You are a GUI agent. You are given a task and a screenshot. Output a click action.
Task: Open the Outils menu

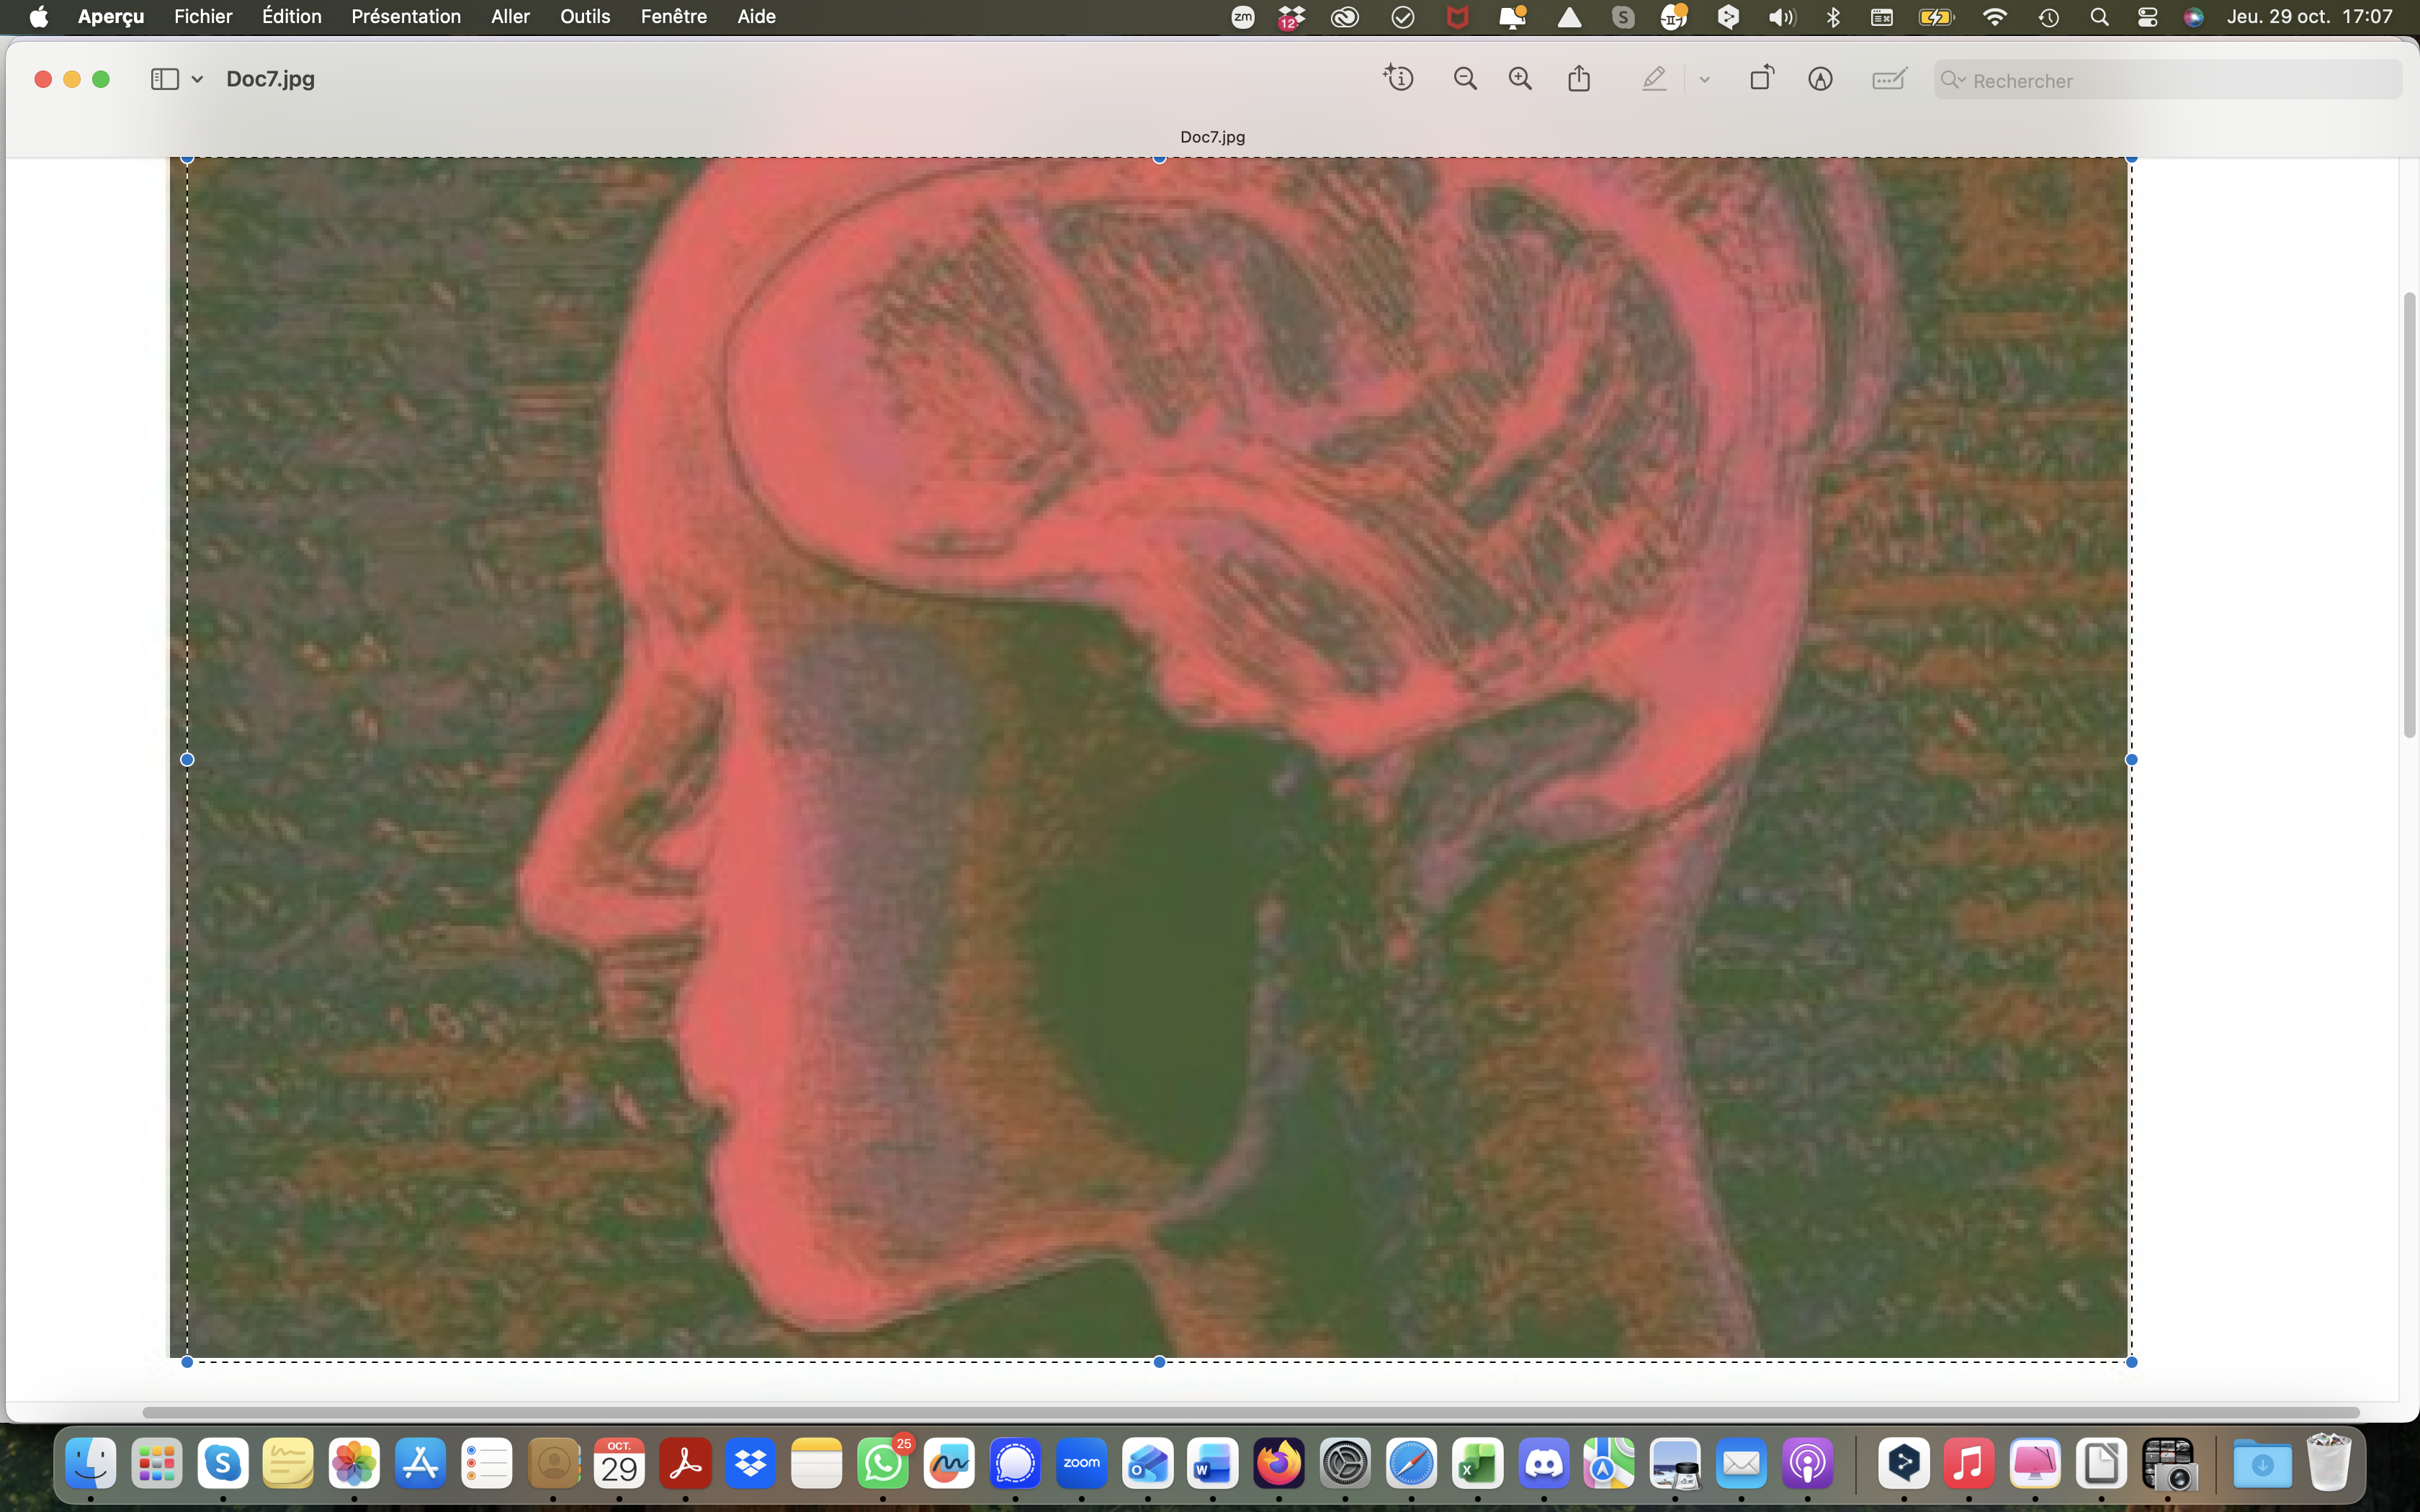tap(585, 16)
